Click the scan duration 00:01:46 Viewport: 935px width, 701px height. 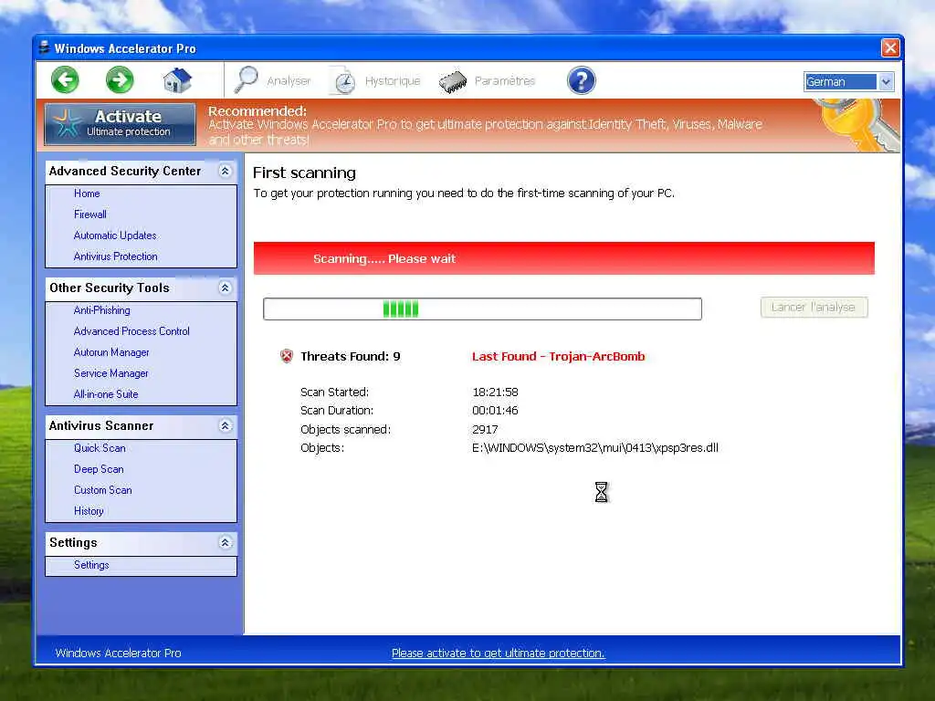(495, 411)
